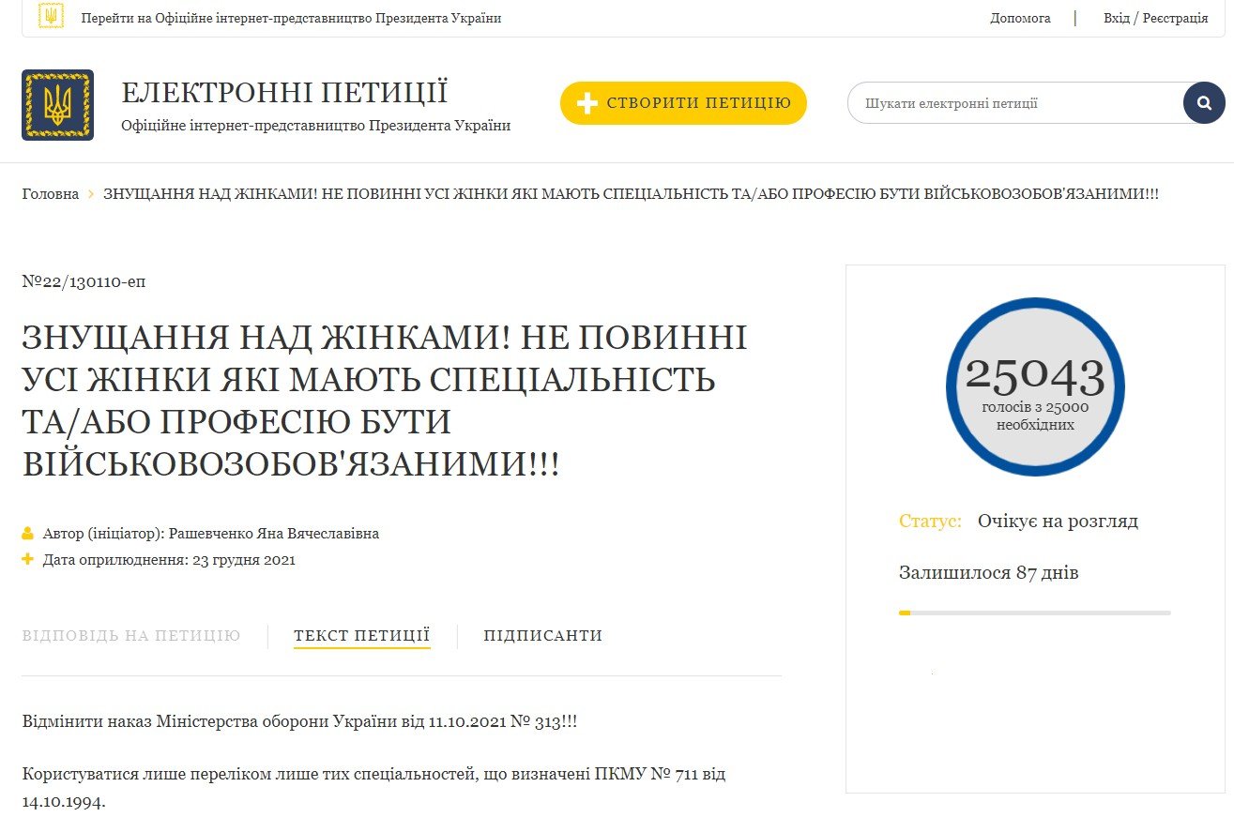
Task: Switch to the Підписанти tab
Action: [542, 635]
